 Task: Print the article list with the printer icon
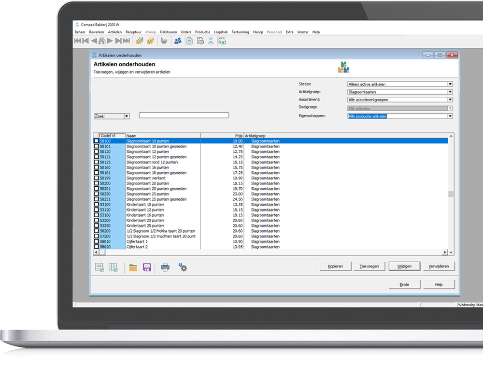point(165,267)
